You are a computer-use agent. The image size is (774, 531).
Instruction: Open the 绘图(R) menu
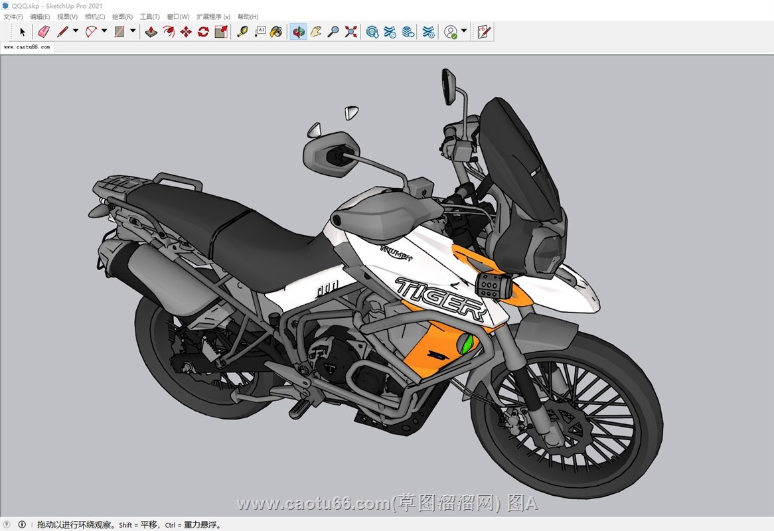tap(122, 17)
